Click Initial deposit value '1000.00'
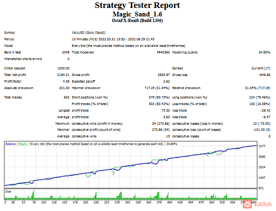276x211 pixels. click(63, 68)
